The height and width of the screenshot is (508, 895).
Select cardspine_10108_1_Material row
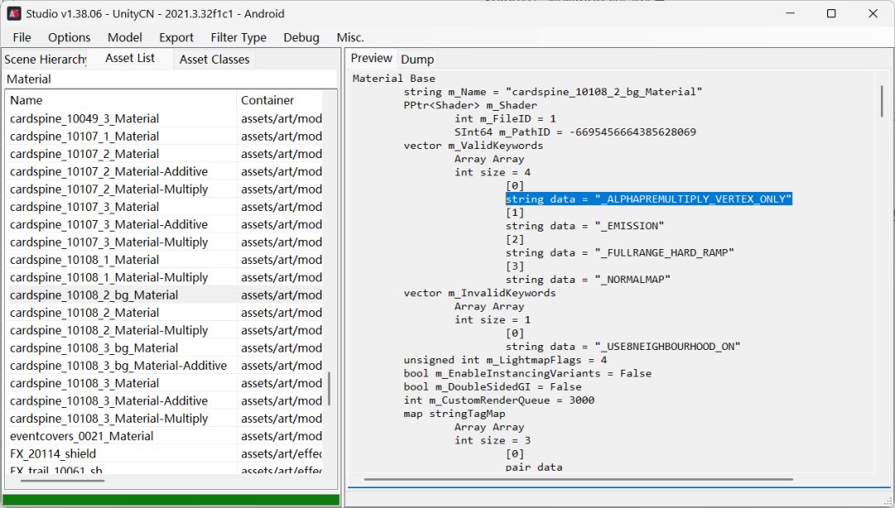[x=164, y=260]
